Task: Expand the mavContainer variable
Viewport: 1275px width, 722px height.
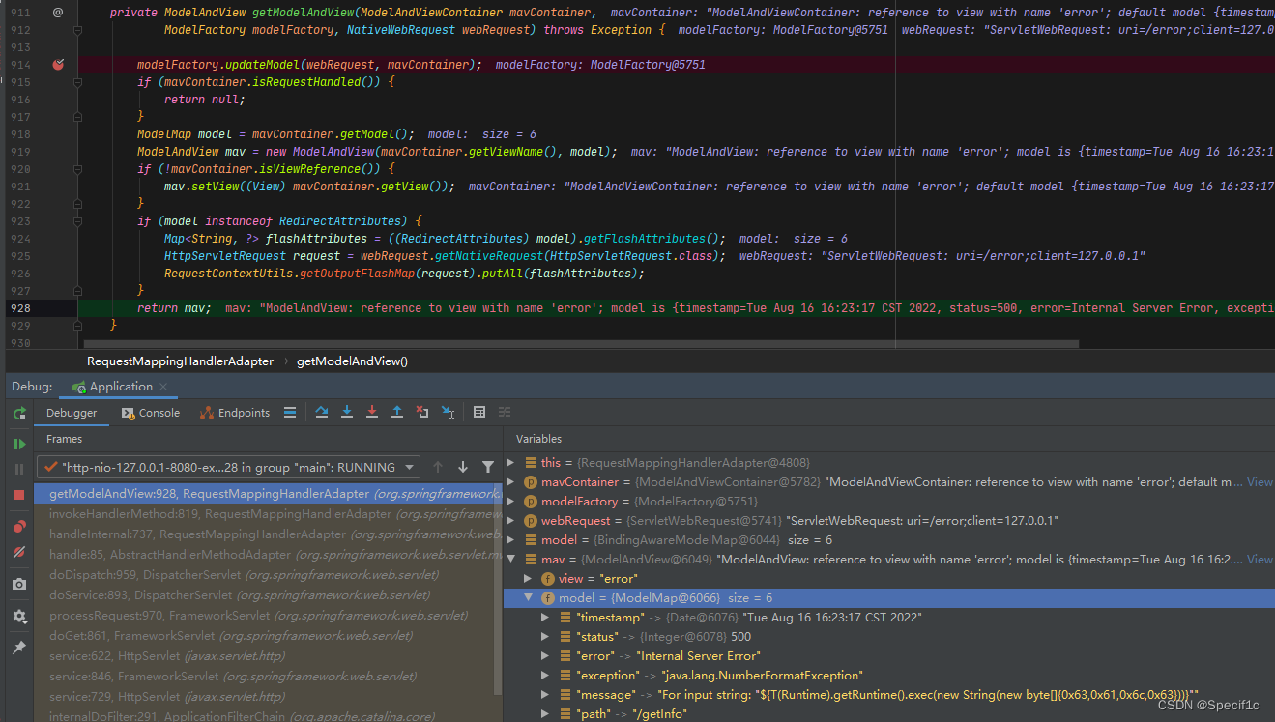Action: tap(511, 482)
